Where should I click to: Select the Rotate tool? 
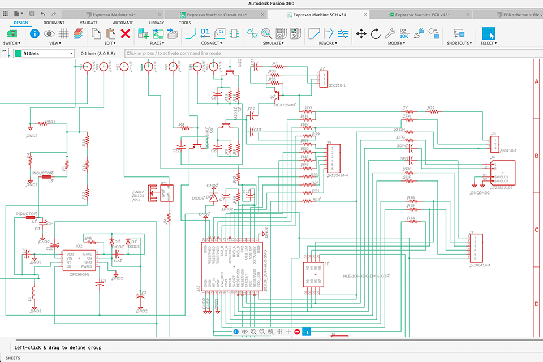(376, 33)
